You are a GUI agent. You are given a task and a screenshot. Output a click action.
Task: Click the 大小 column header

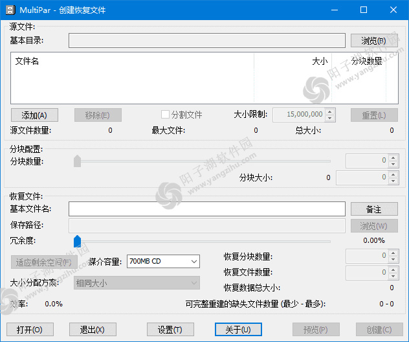click(x=320, y=61)
